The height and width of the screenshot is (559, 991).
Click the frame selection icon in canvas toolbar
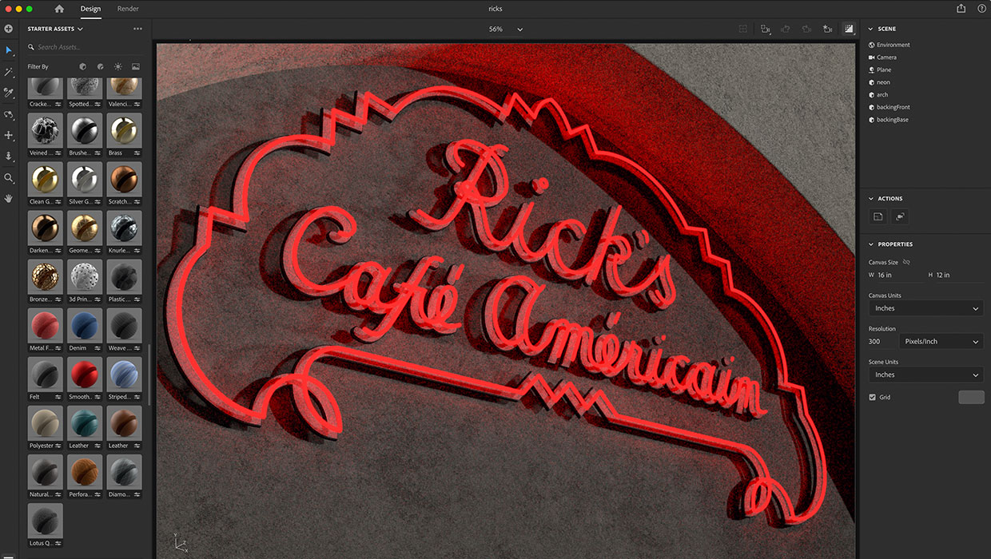[x=743, y=29]
